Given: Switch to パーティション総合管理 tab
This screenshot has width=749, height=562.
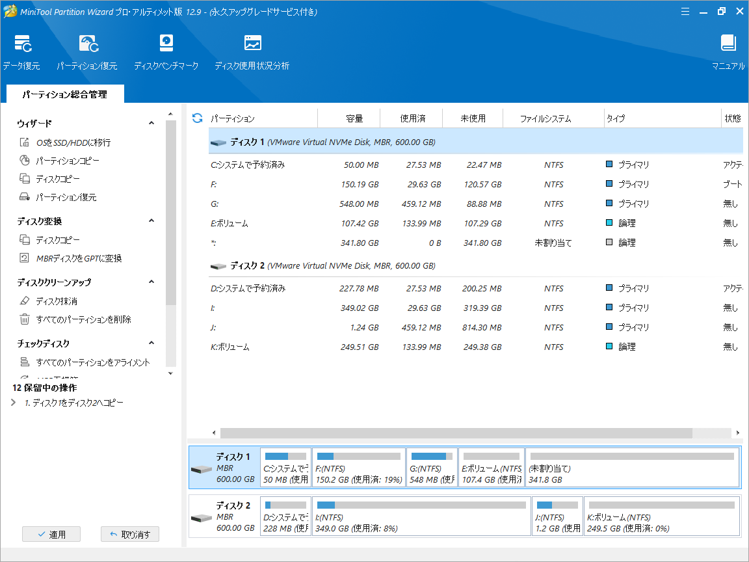Looking at the screenshot, I should 65,94.
